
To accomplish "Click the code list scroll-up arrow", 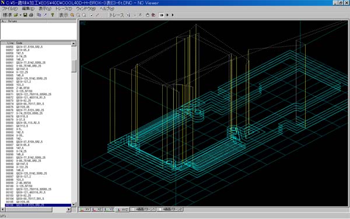I will (73, 44).
